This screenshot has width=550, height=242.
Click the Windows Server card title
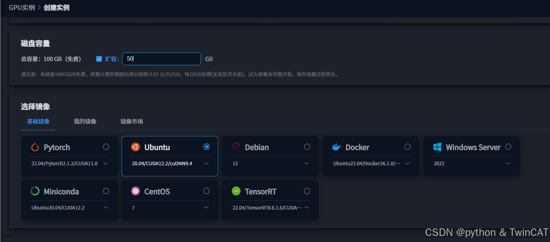tap(473, 147)
